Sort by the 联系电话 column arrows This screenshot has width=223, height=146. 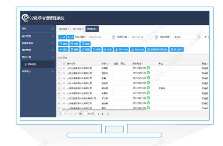click(142, 64)
